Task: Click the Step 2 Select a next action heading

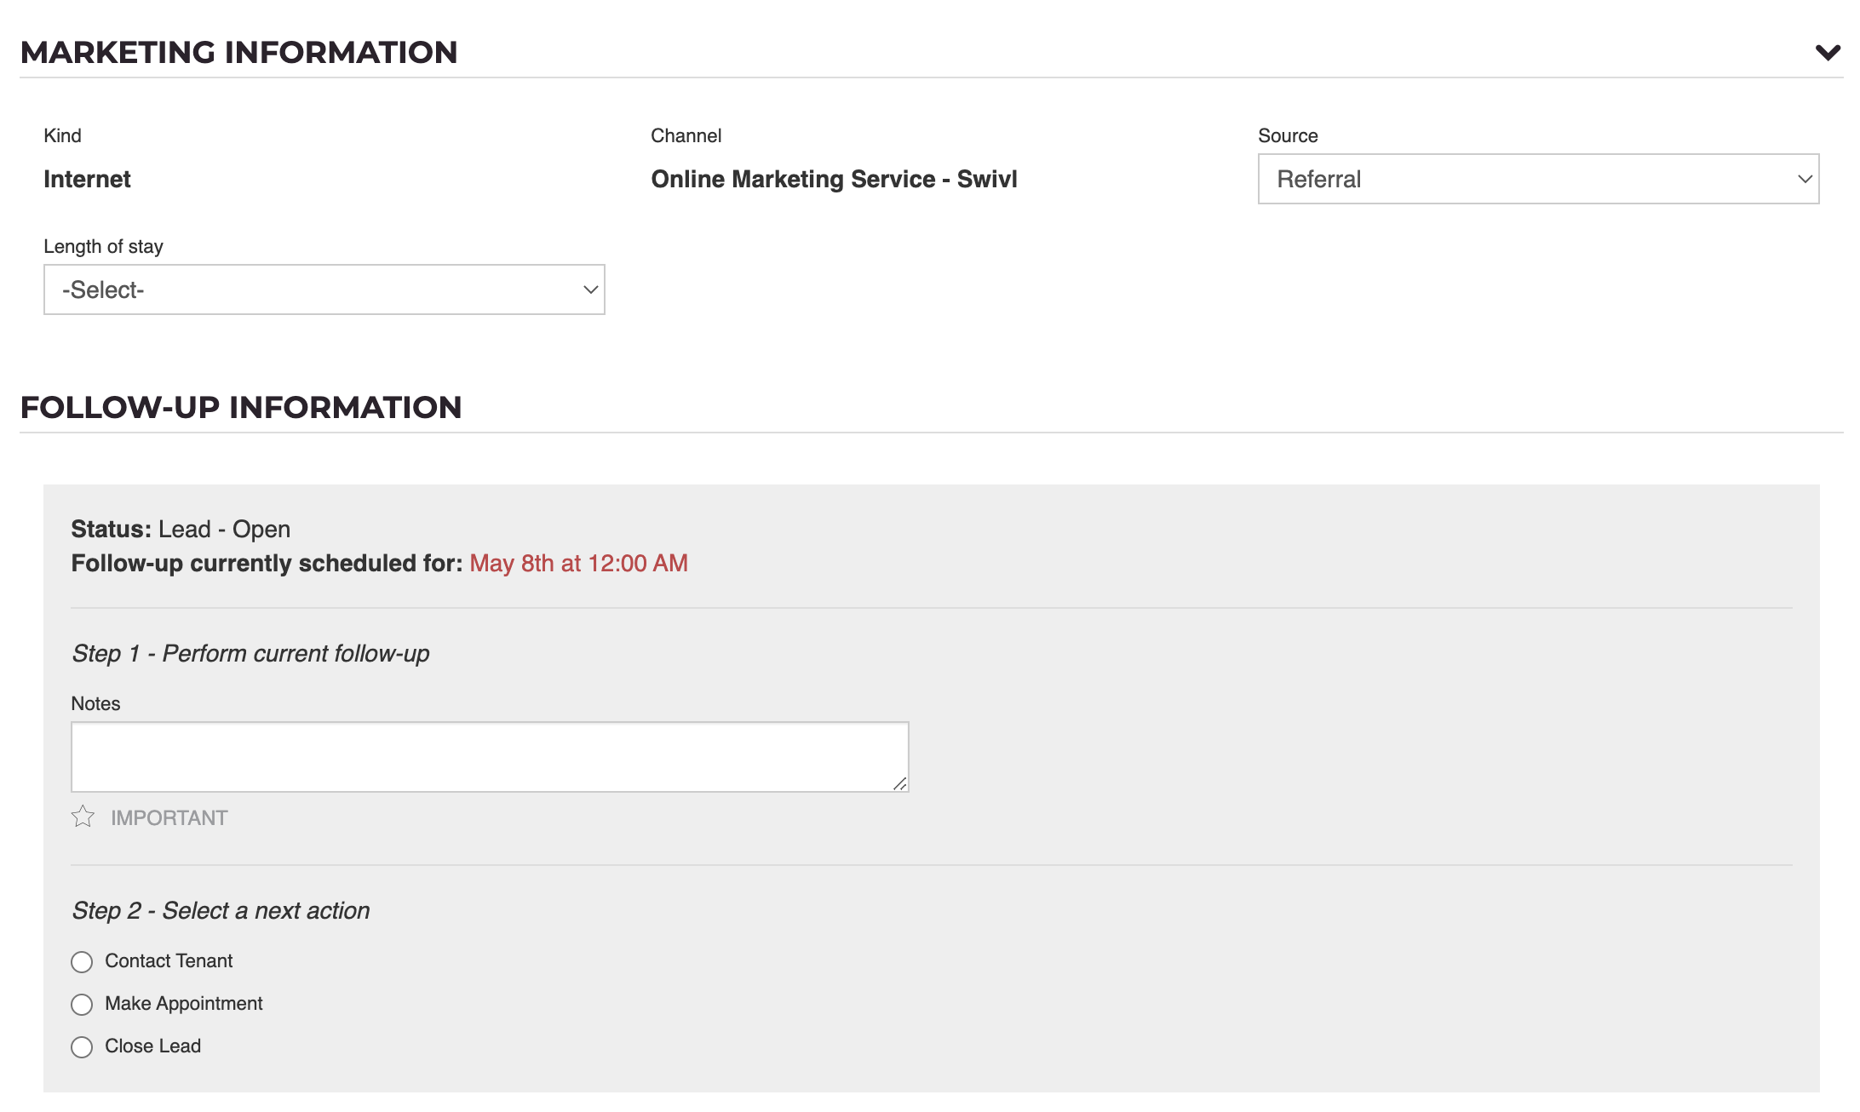Action: 221,910
